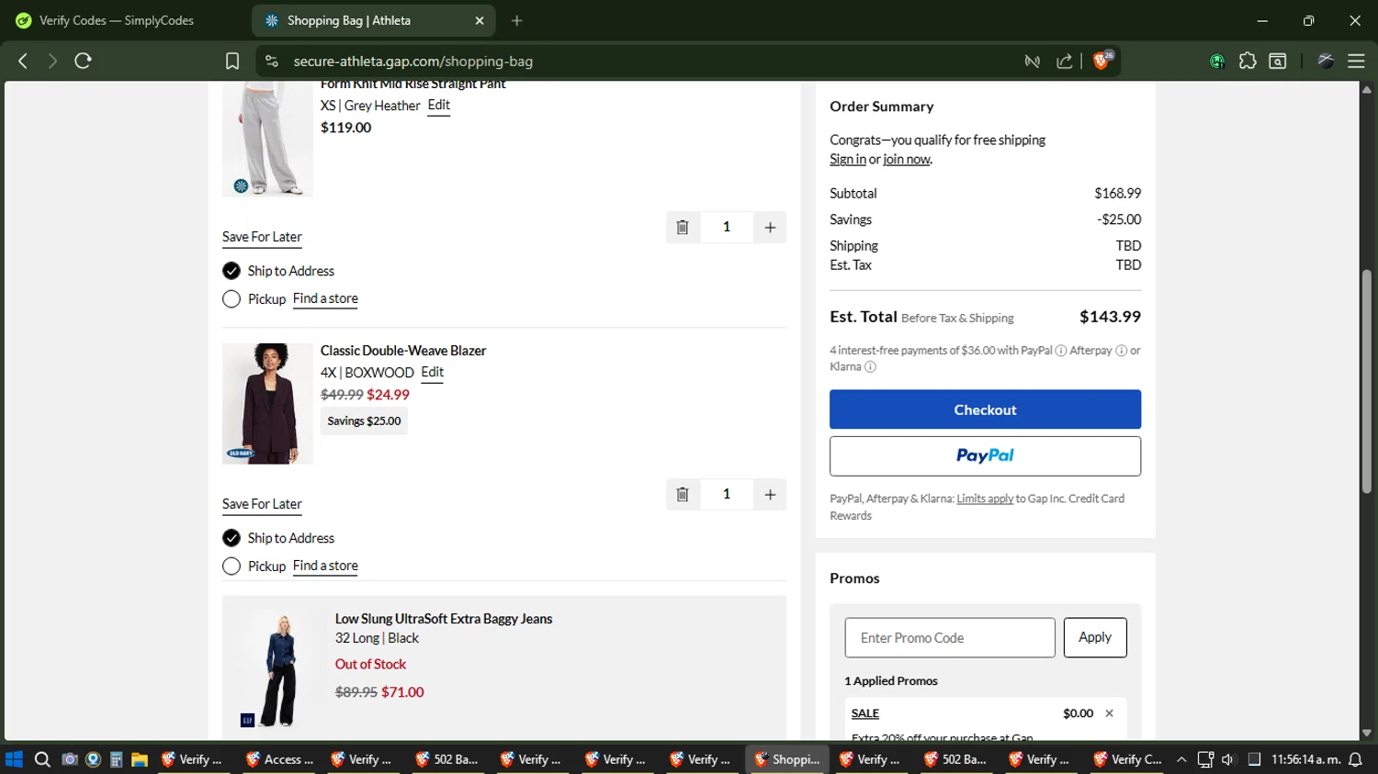Remove the Classic Double-Weave Blazer via trash icon
The image size is (1378, 774).
pos(683,494)
